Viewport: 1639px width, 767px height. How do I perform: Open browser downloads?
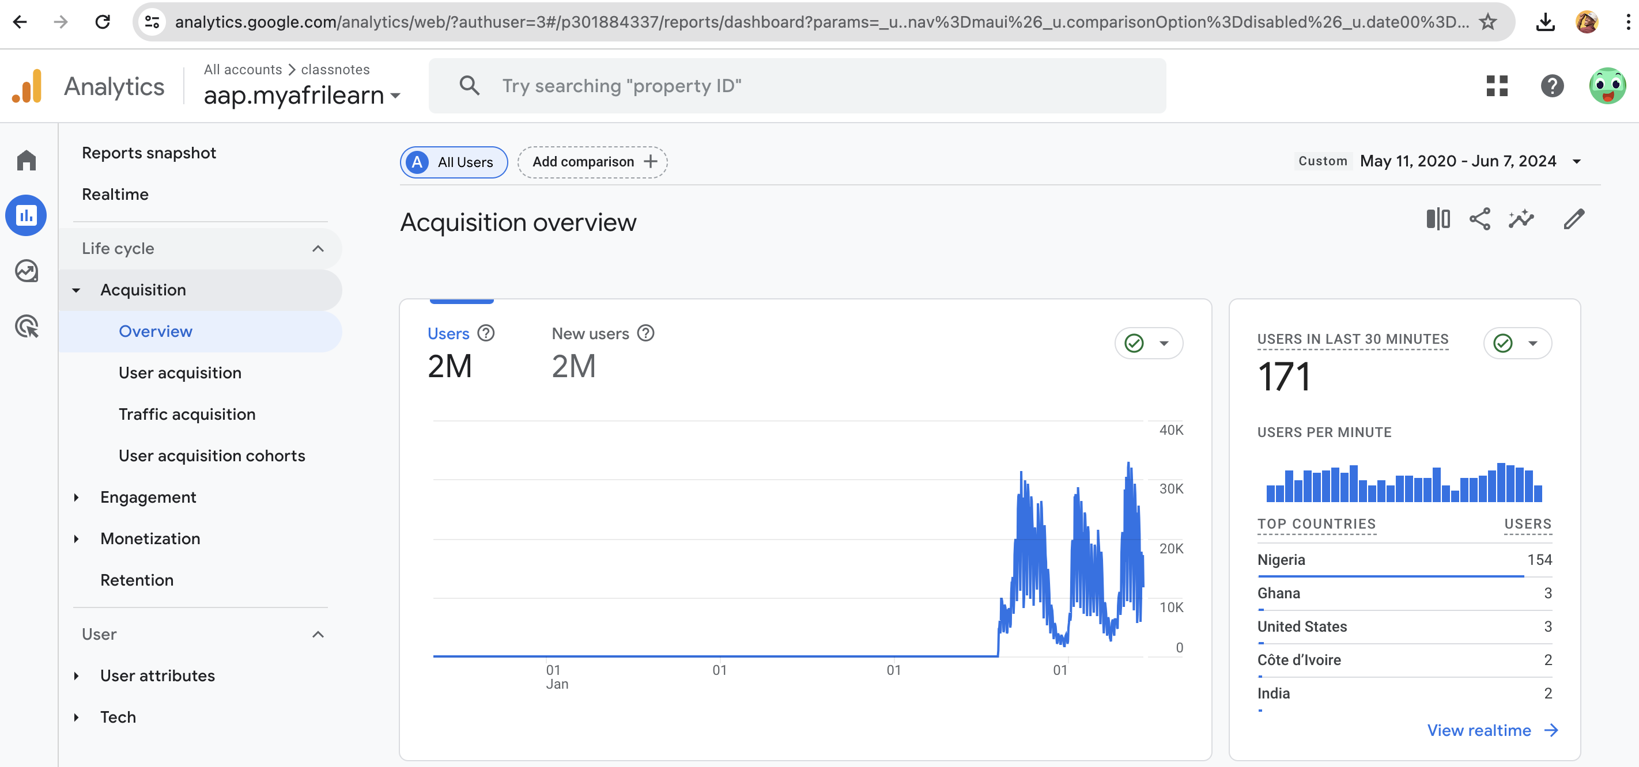(x=1545, y=22)
